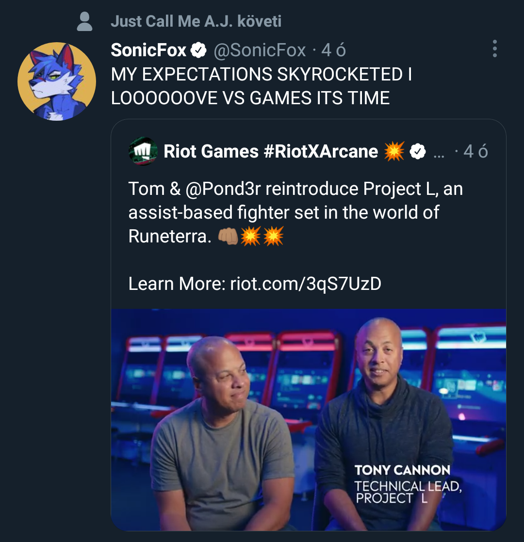The width and height of the screenshot is (524, 542).
Task: Click the quoted tweet's "4 ó" timestamp
Action: click(475, 151)
